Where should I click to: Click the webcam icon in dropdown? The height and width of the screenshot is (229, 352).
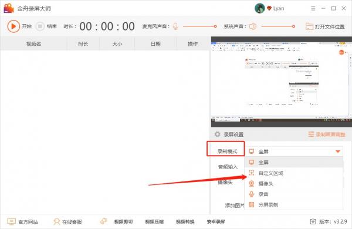point(252,184)
